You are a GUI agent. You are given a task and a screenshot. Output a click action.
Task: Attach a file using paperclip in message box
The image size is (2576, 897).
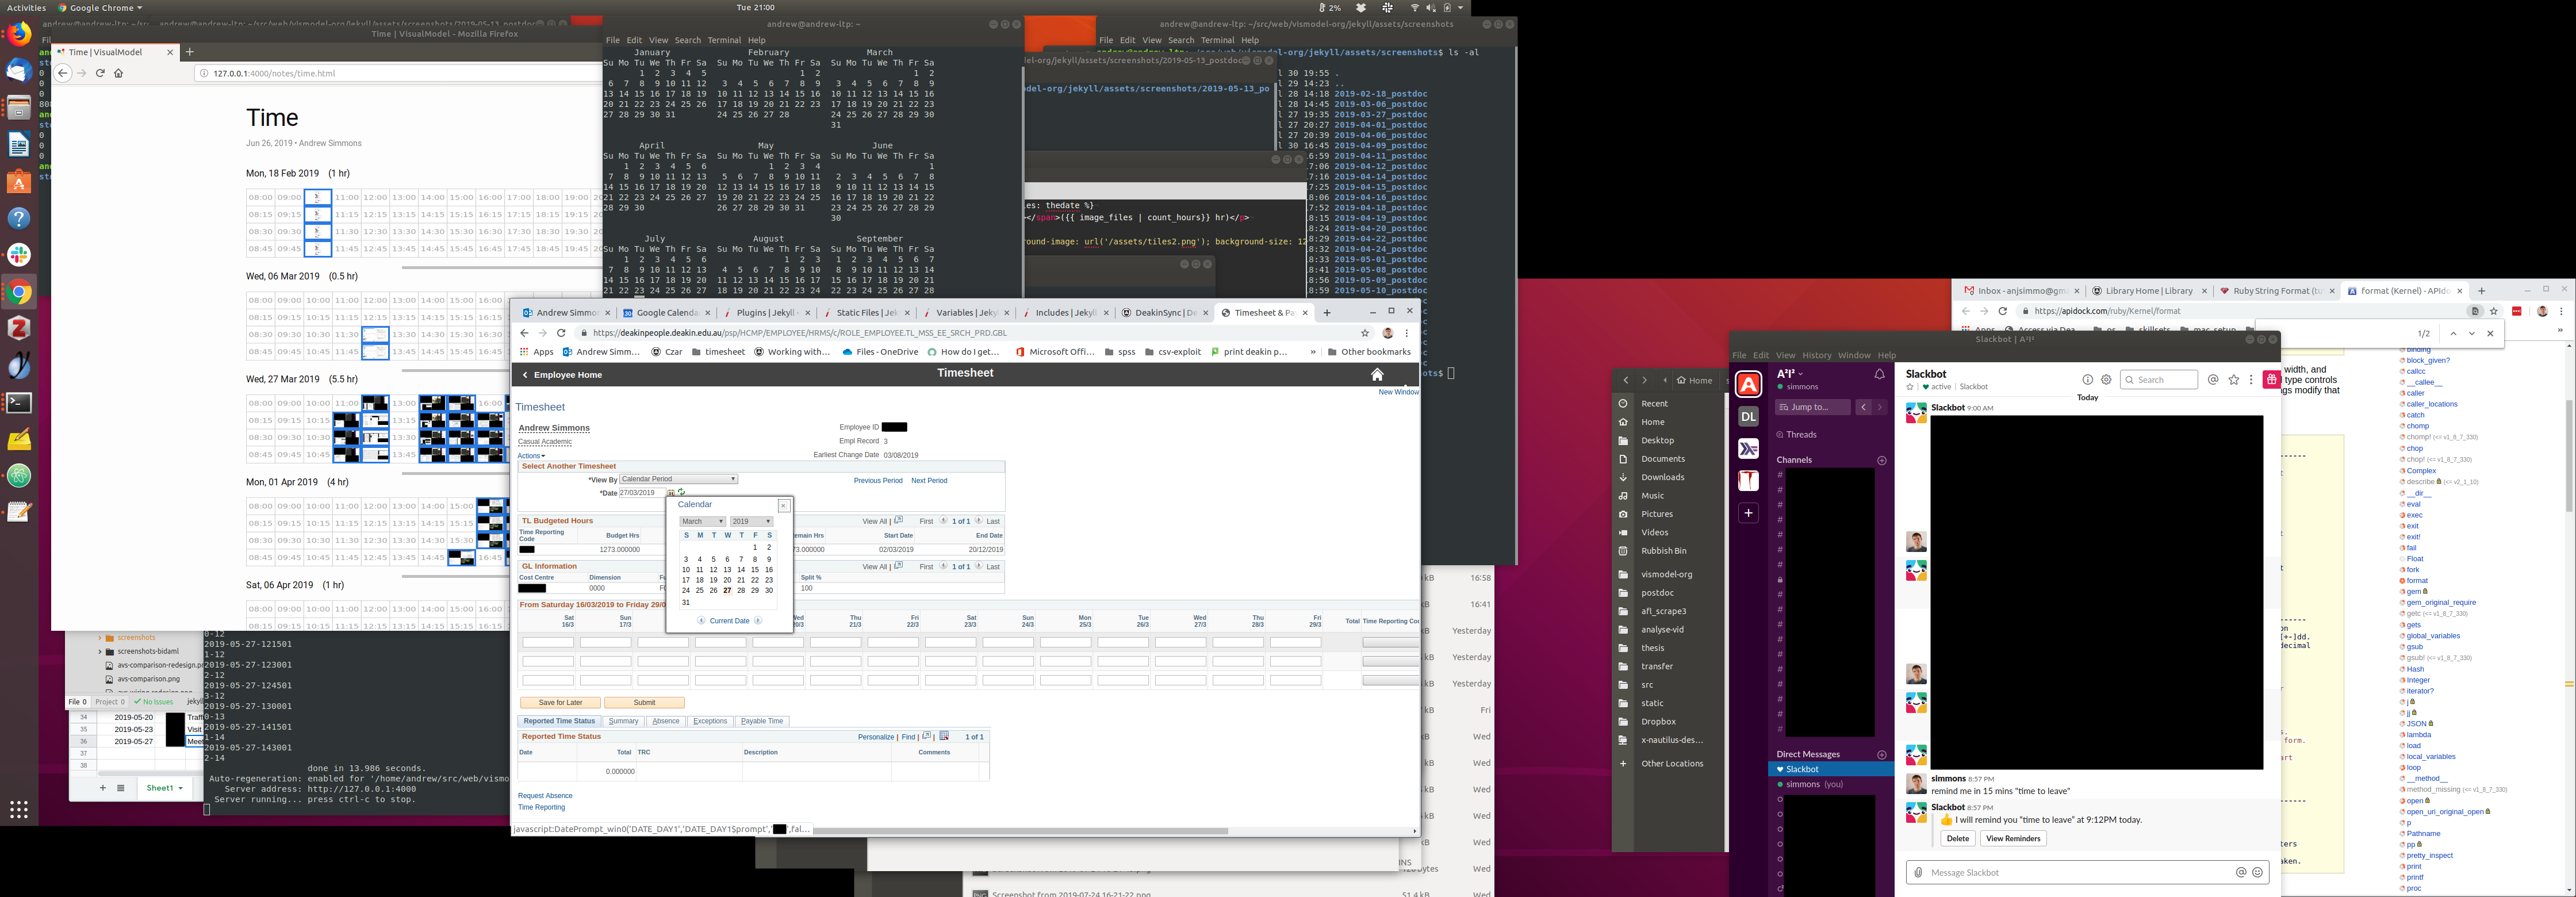[1918, 873]
